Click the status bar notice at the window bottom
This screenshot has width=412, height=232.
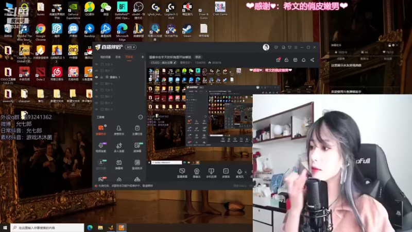tap(124, 186)
